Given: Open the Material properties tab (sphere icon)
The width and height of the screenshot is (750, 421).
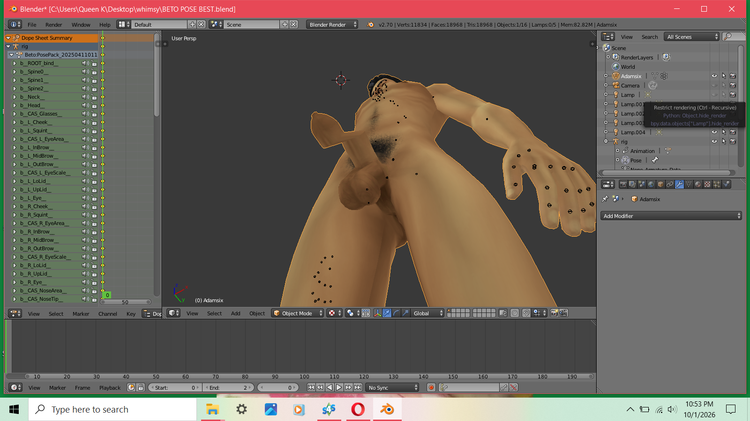Looking at the screenshot, I should click(698, 184).
